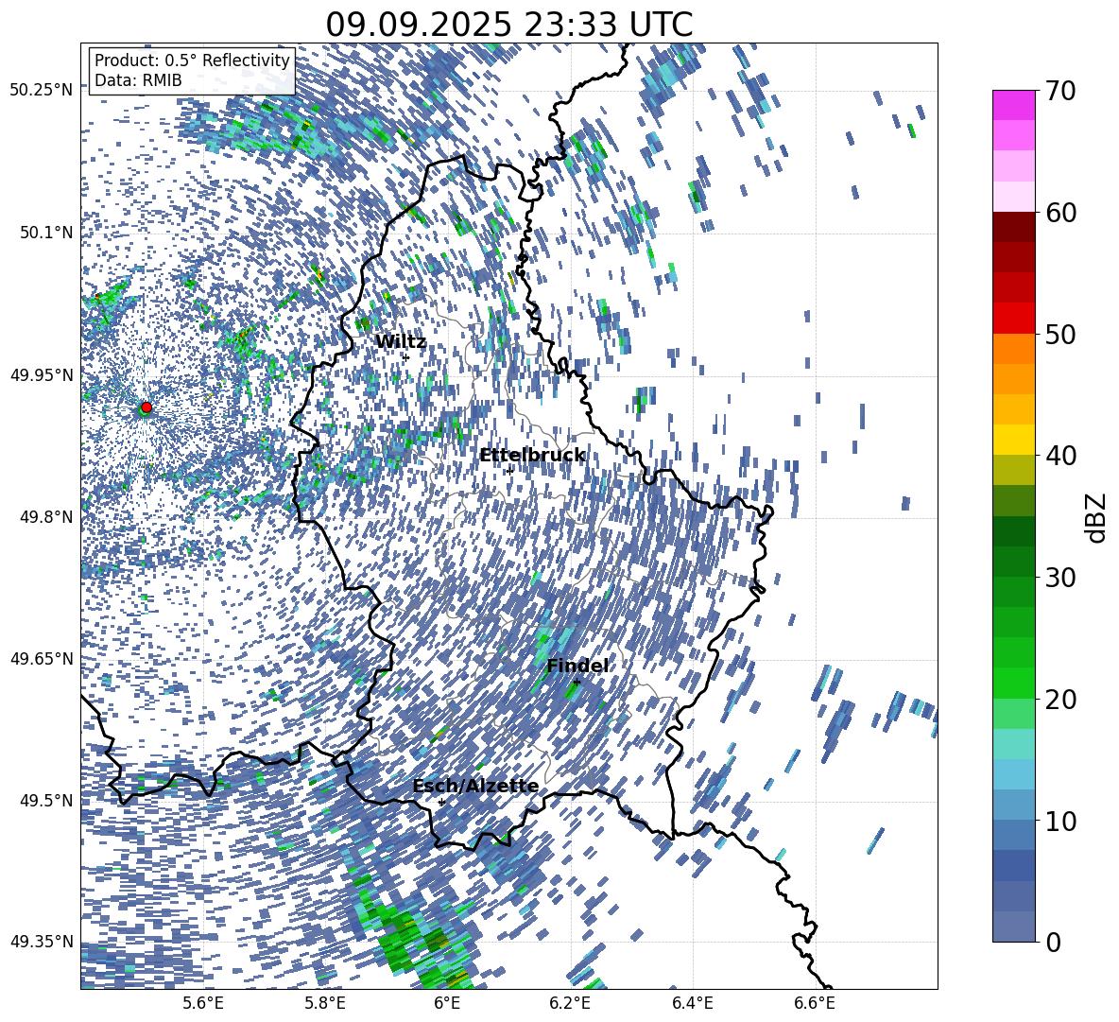Click the 30 label on the colorbar
Image resolution: width=1119 pixels, height=1022 pixels.
tap(1060, 577)
